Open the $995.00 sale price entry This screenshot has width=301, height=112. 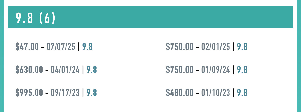(29, 93)
